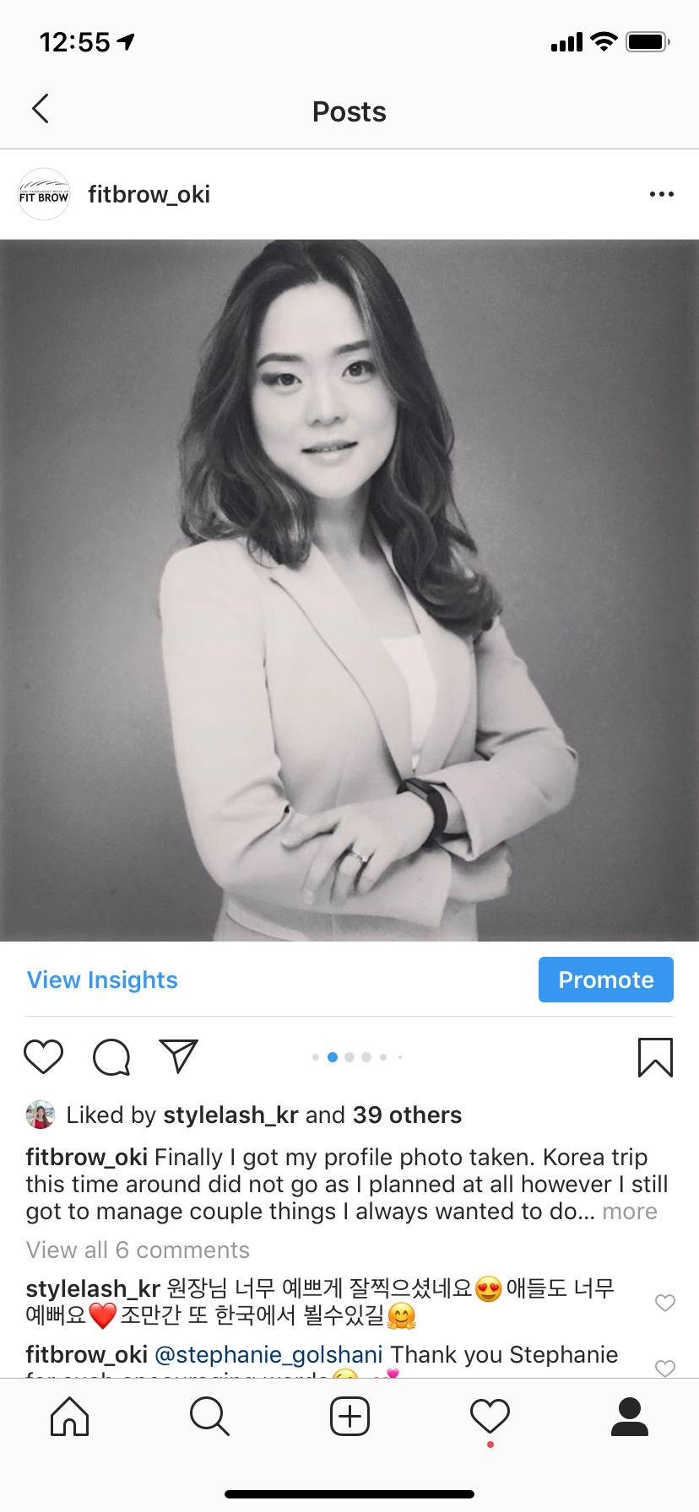Open View Insights link
Screen dimensions: 699x1512
pyautogui.click(x=102, y=980)
